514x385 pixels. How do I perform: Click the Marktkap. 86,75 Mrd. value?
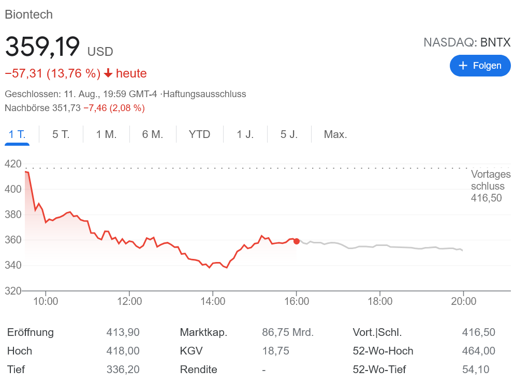[288, 332]
